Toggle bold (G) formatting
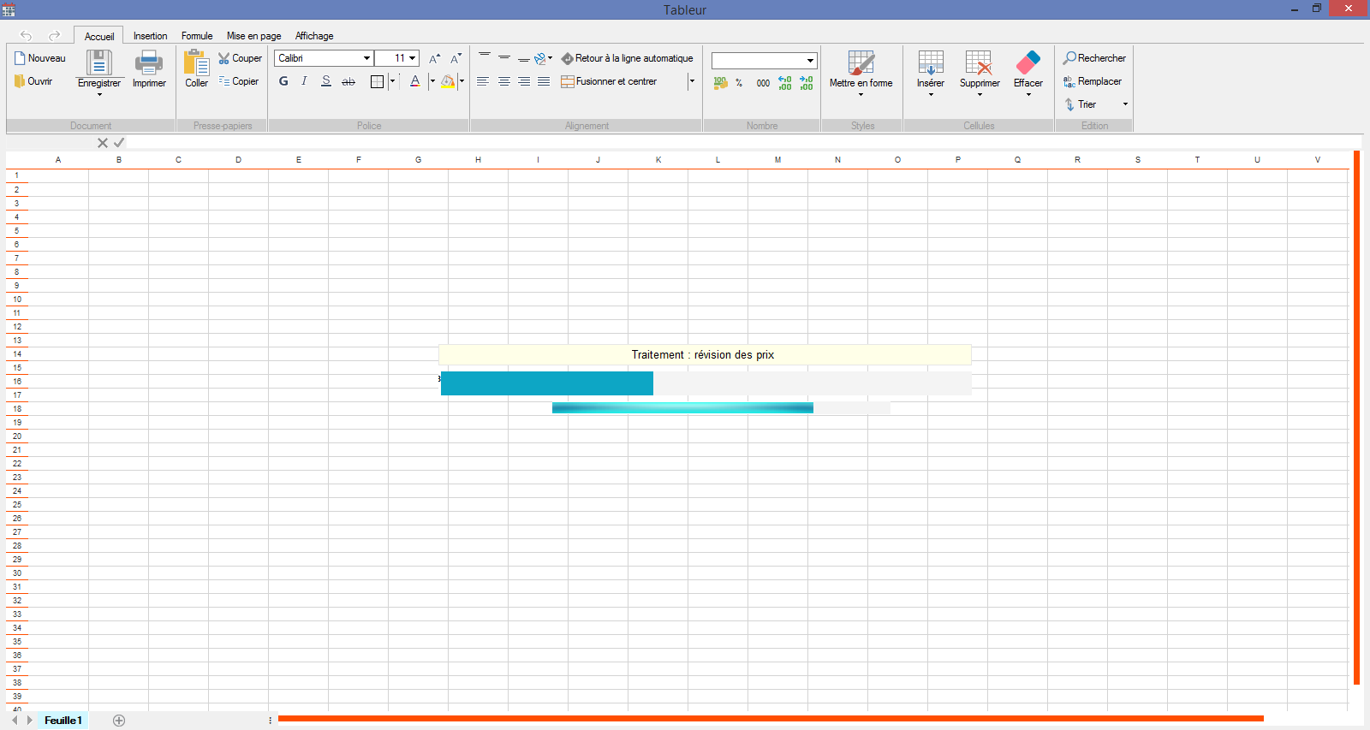This screenshot has width=1370, height=730. (283, 81)
